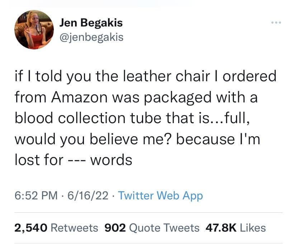Click the triple dashes in the tweet text
The width and height of the screenshot is (297, 247).
tap(76, 160)
